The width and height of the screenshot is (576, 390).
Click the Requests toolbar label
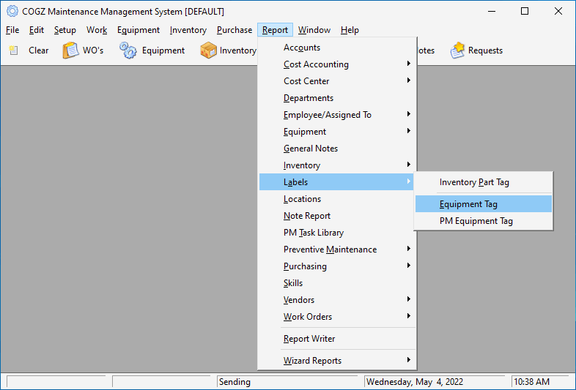tap(485, 50)
